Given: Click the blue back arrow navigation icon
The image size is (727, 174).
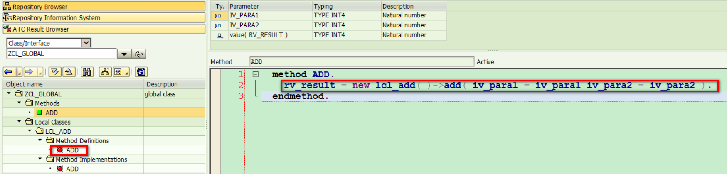Looking at the screenshot, I should [x=8, y=72].
